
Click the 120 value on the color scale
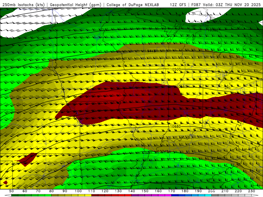[105, 191]
